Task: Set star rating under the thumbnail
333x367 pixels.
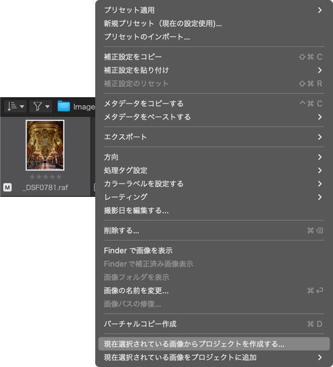Action: [45, 177]
